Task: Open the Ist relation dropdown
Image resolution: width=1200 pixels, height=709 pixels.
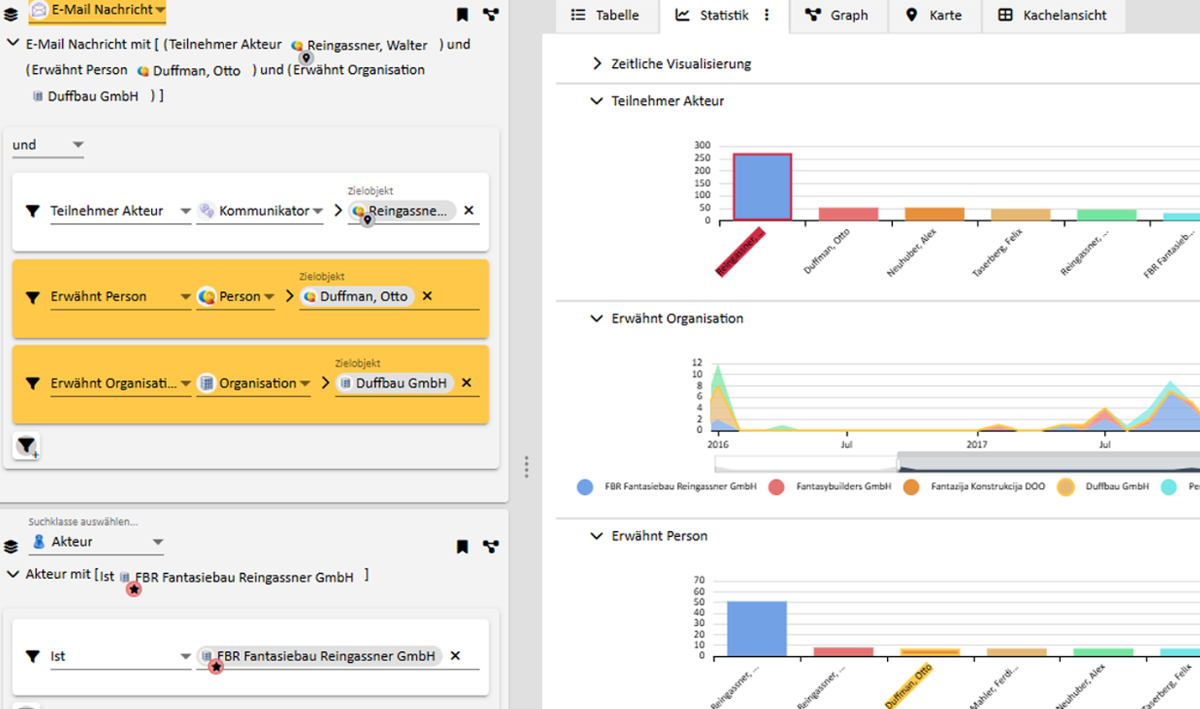Action: (x=121, y=657)
